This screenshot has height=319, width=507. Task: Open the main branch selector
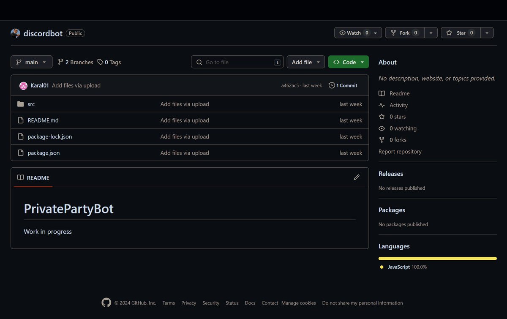click(x=32, y=62)
